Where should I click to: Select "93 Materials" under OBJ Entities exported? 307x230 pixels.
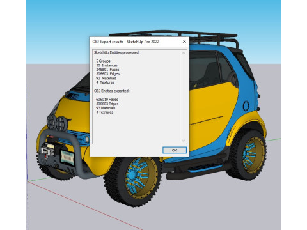(x=106, y=108)
